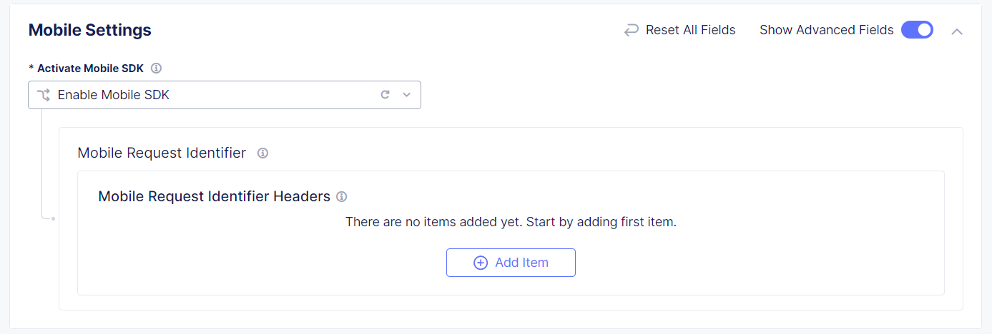
Task: Click the Activate Mobile SDK field label
Action: (x=90, y=69)
